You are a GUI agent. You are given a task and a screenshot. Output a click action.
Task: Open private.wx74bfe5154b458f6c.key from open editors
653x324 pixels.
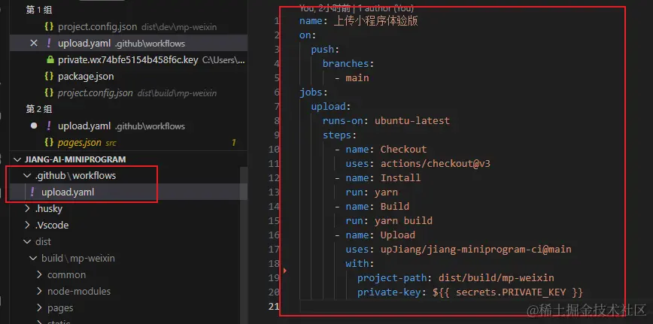click(x=128, y=60)
